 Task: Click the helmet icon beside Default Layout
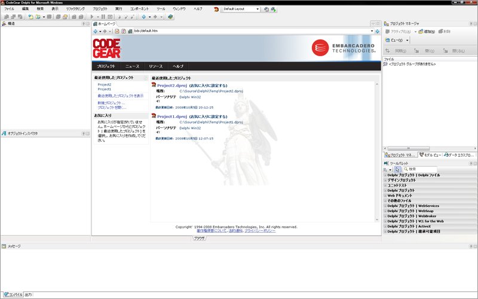click(216, 10)
